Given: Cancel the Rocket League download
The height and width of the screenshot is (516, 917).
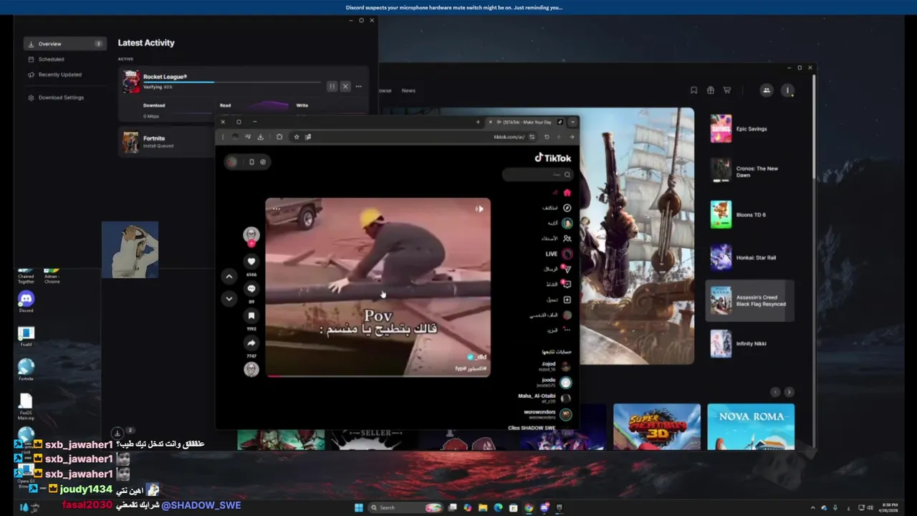Looking at the screenshot, I should (345, 86).
